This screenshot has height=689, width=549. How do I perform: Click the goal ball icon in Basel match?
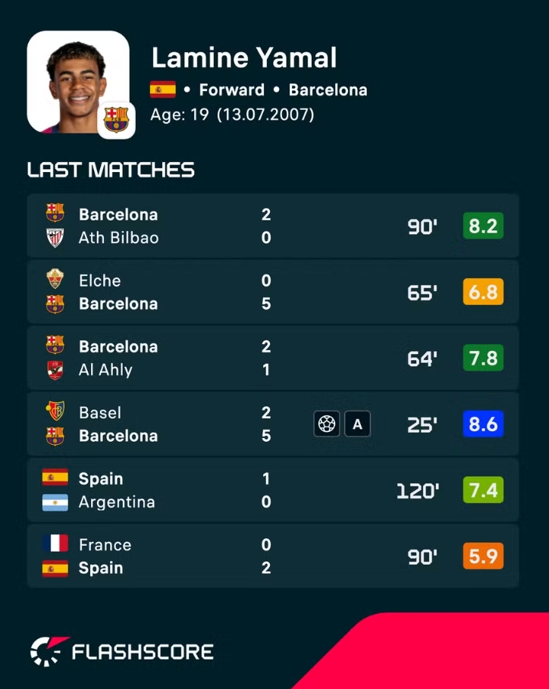pos(327,424)
